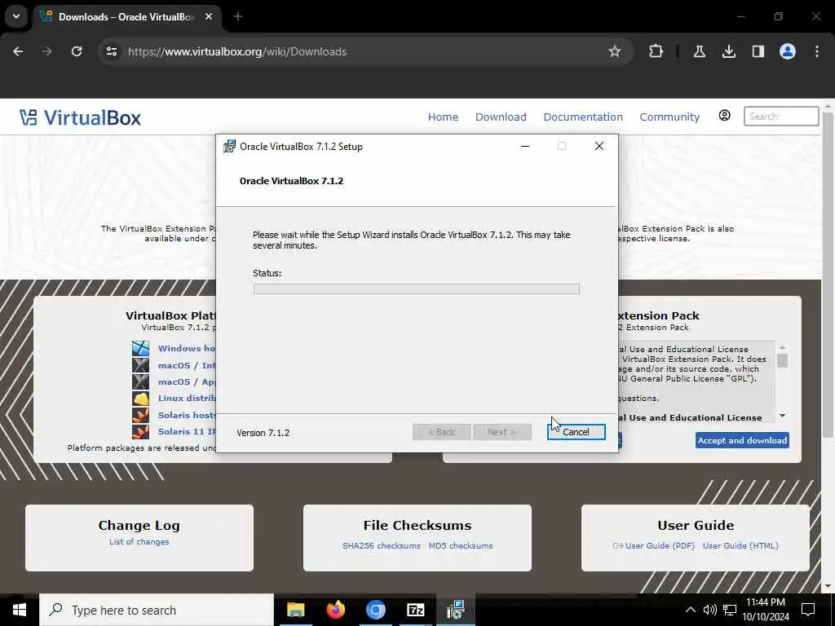Click the website Search field
The image size is (835, 626).
(x=780, y=116)
